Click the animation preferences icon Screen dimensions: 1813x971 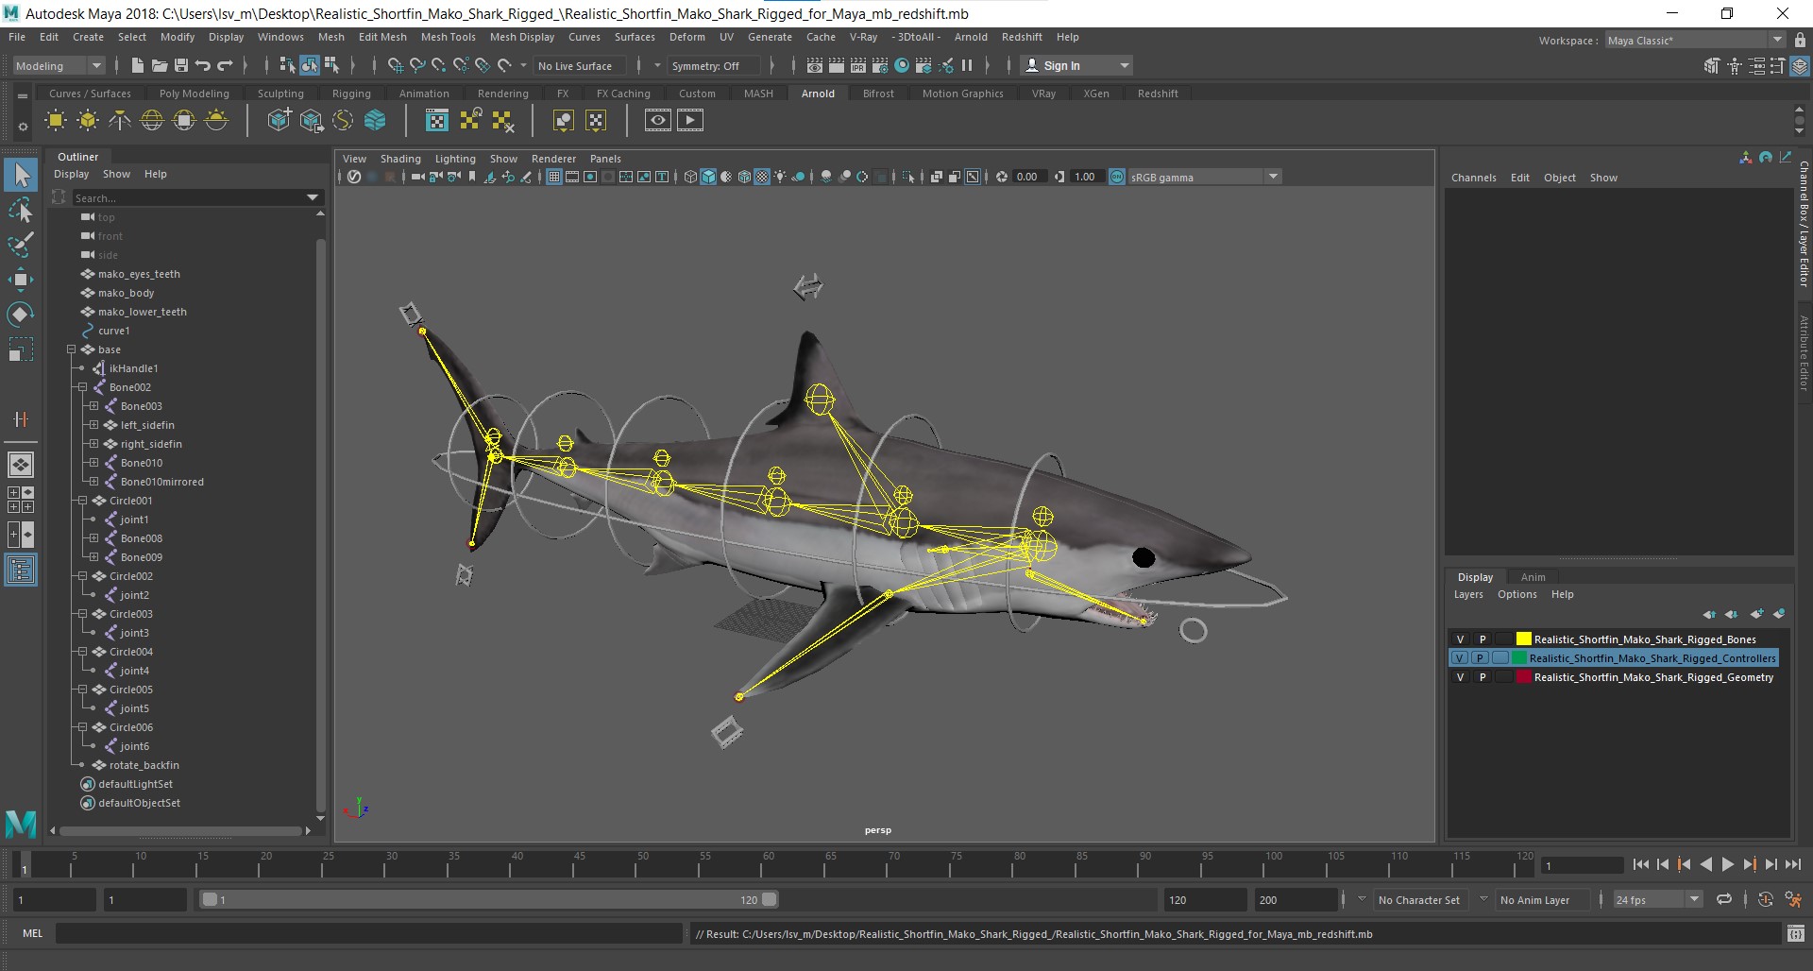pos(1793,900)
